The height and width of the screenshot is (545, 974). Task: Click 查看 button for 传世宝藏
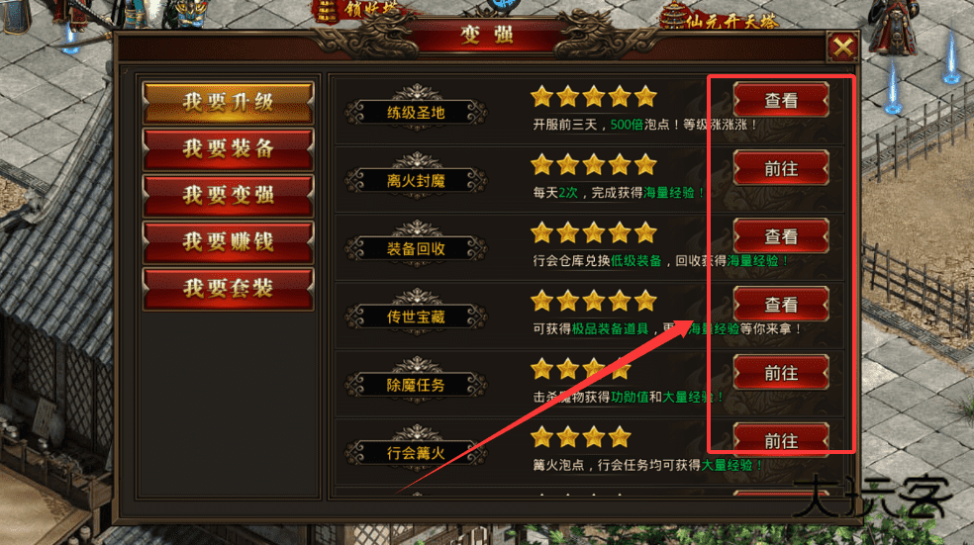click(x=781, y=305)
